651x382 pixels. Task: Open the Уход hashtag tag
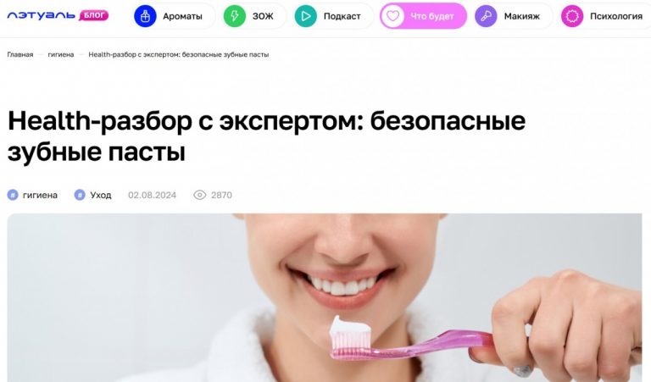[x=92, y=195]
